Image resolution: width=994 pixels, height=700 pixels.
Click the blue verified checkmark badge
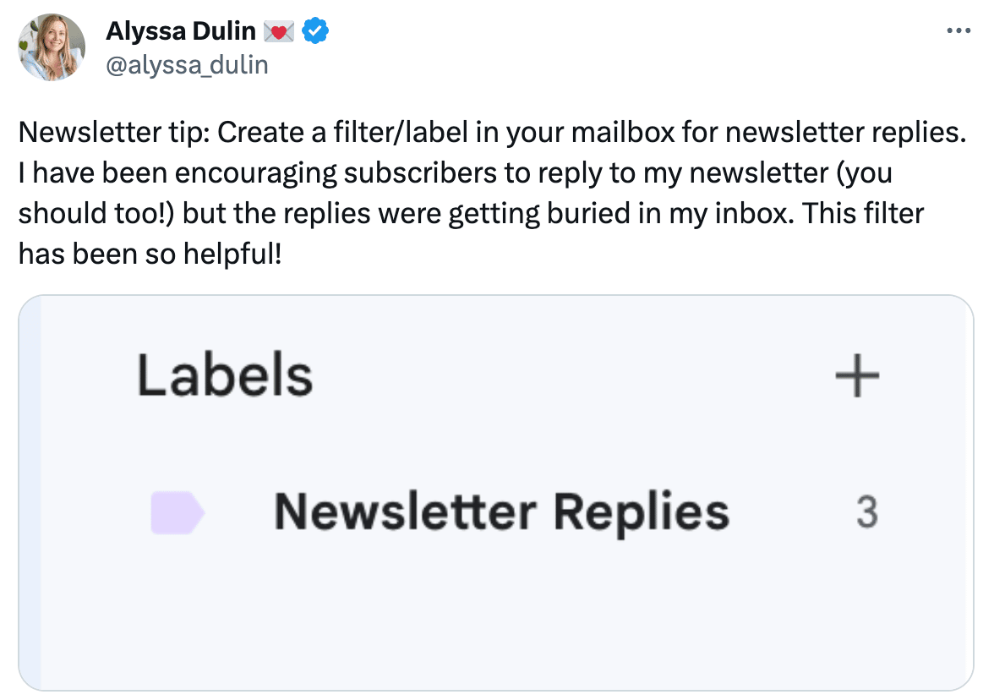(315, 30)
